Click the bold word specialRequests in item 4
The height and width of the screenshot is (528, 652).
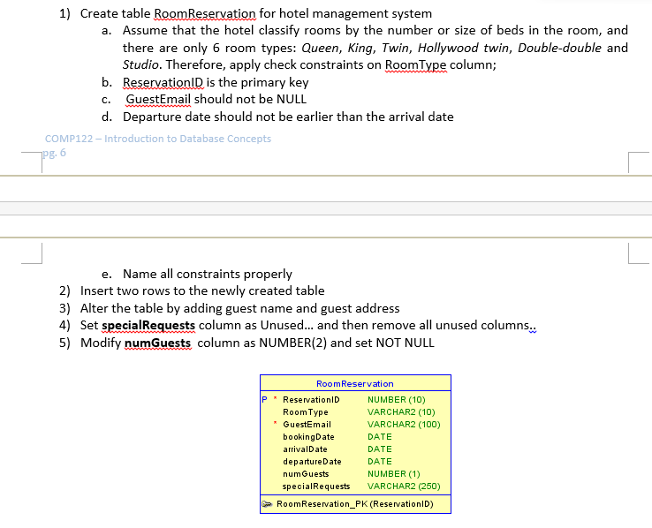148,326
